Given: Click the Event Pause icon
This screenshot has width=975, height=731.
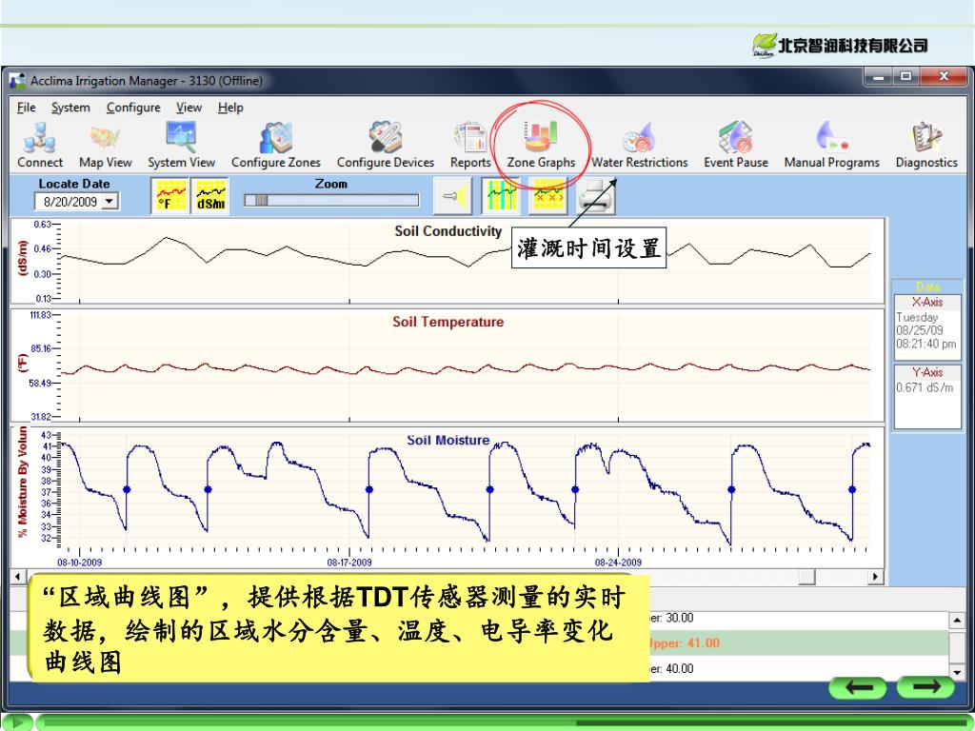Looking at the screenshot, I should [736, 146].
